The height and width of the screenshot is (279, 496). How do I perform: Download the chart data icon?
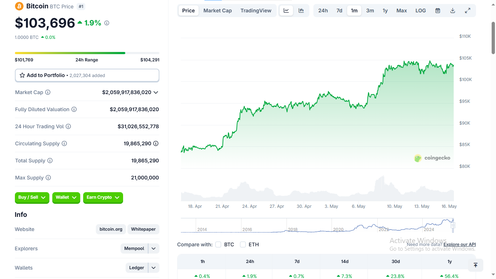tap(452, 11)
